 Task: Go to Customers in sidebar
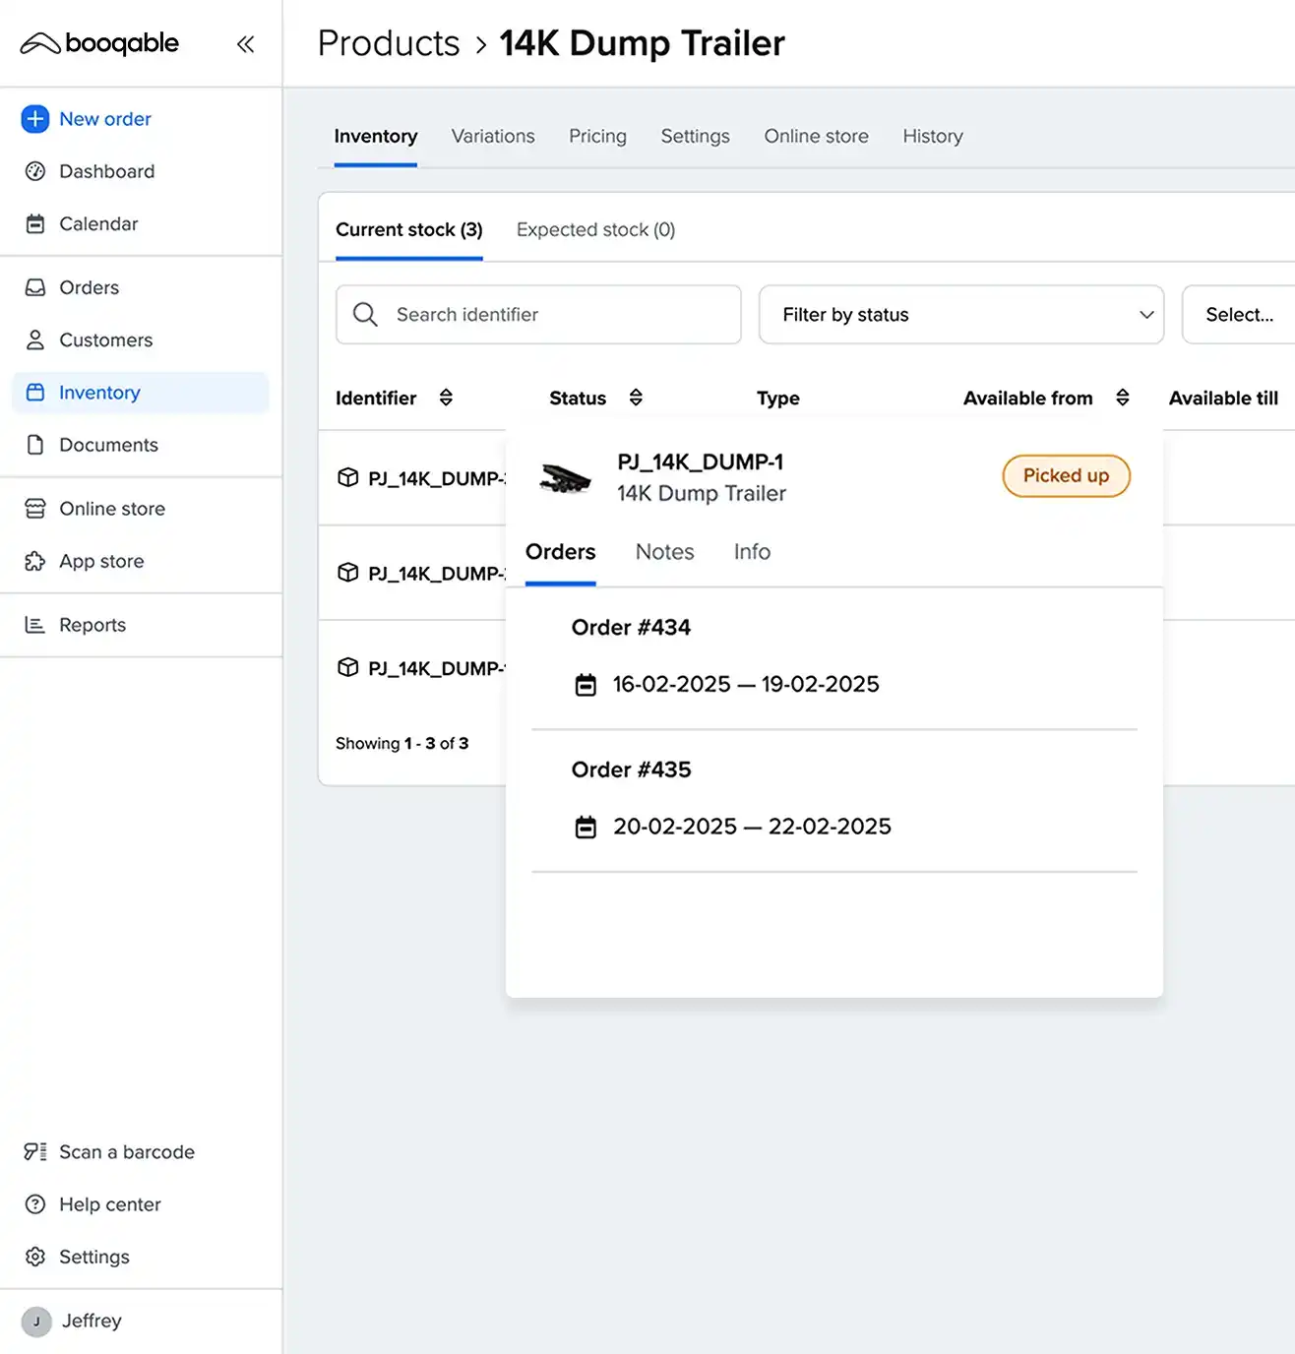pos(105,340)
